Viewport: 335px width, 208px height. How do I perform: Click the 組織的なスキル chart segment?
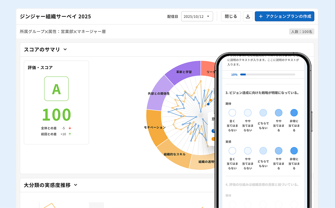click(174, 154)
